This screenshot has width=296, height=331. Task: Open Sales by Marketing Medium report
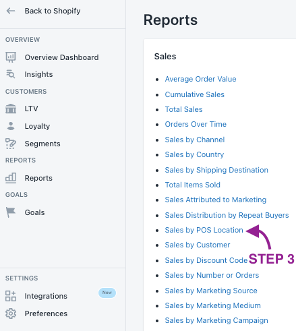coord(212,305)
